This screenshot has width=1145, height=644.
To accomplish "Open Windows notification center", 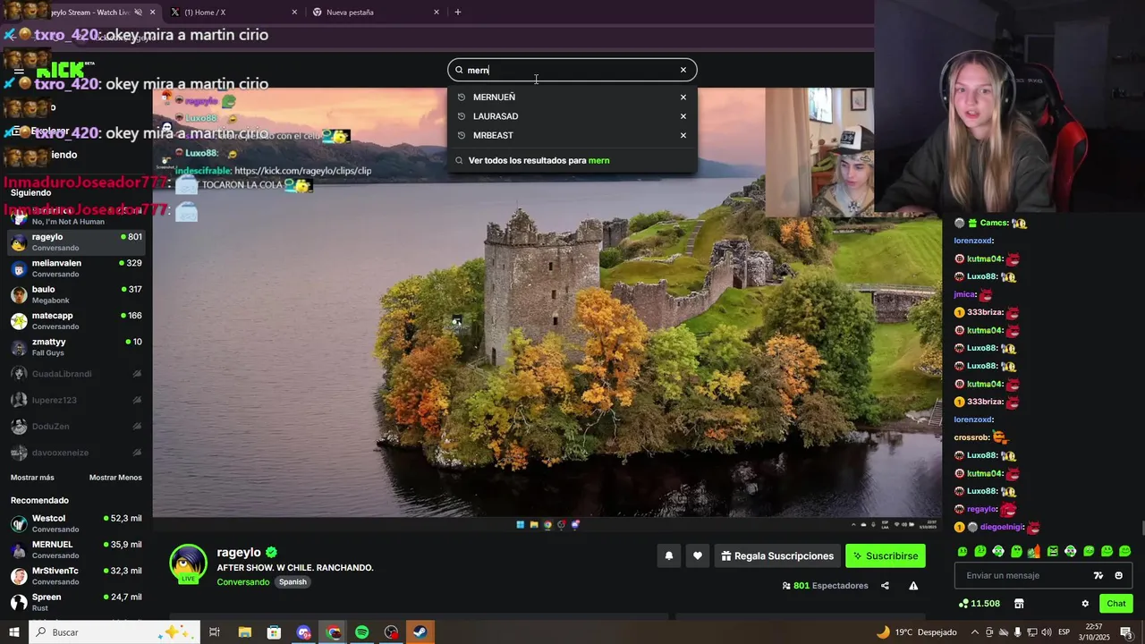I will (1126, 632).
